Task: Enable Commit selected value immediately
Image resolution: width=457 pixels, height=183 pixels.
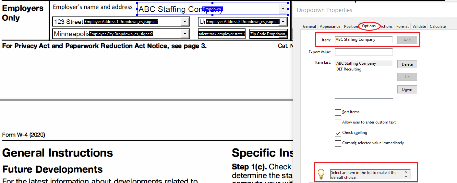Action: tap(338, 144)
